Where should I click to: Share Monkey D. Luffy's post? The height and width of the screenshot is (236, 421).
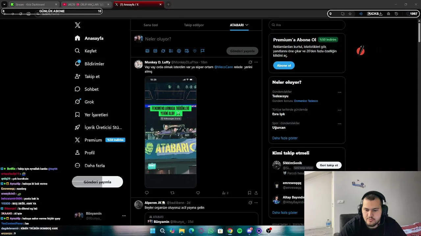click(x=256, y=193)
